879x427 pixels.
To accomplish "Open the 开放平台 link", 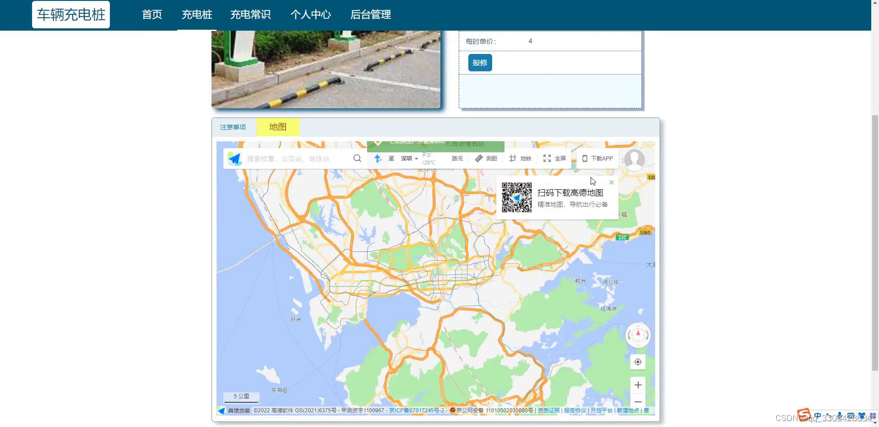I will 602,411.
